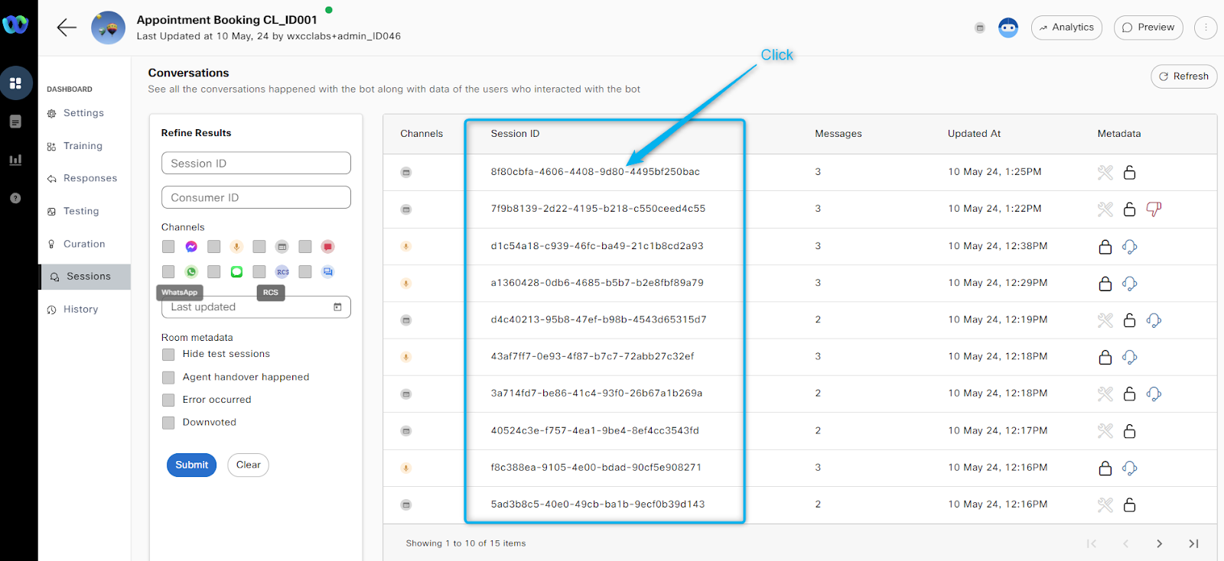Focus the Consumer ID input field
This screenshot has height=561, width=1224.
[256, 197]
